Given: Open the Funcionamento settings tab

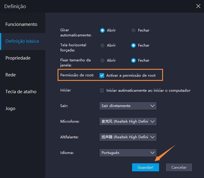Looking at the screenshot, I should tap(23, 24).
